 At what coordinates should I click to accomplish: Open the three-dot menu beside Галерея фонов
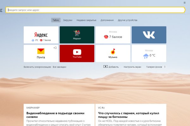click(x=165, y=67)
